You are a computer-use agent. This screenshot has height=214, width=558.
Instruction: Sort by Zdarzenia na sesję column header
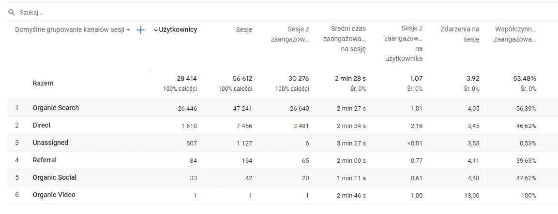click(x=460, y=34)
